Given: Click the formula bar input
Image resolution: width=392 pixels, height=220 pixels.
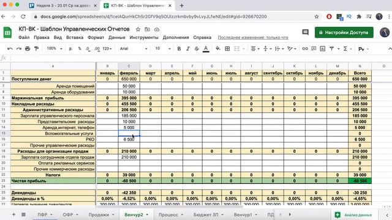Looking at the screenshot, I should point(200,58).
